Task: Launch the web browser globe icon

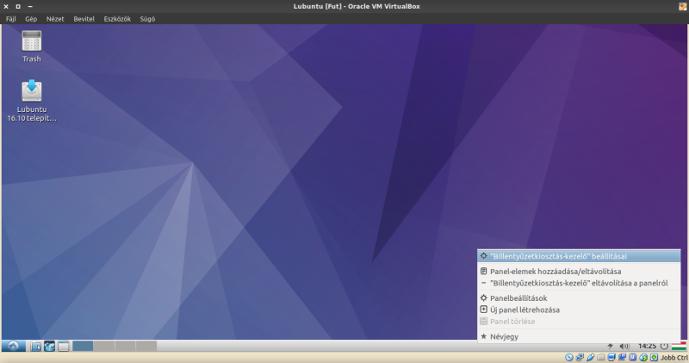Action: point(49,347)
